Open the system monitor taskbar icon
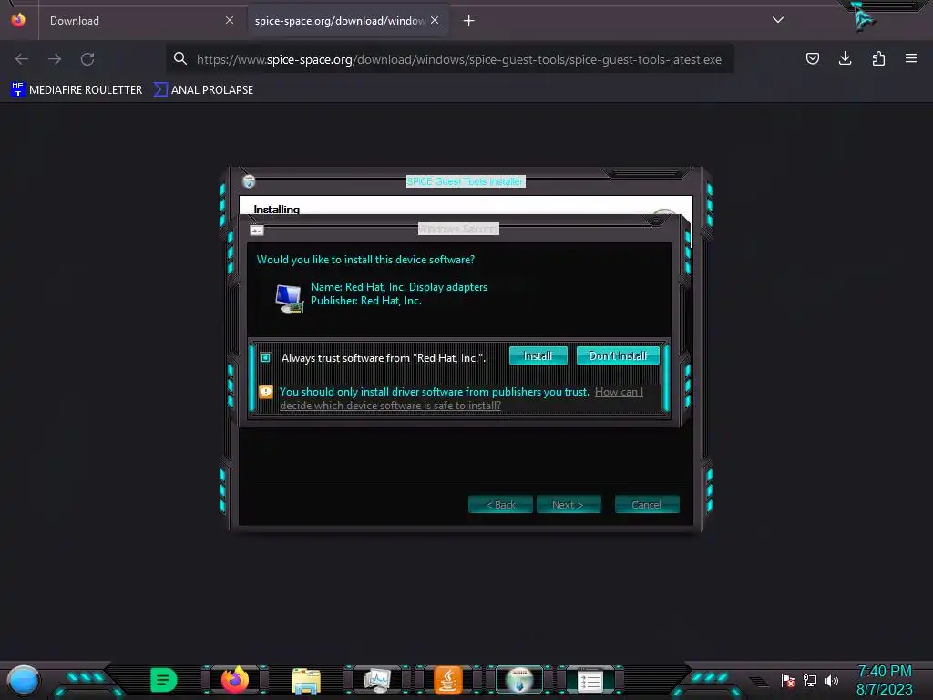933x700 pixels. click(x=377, y=680)
